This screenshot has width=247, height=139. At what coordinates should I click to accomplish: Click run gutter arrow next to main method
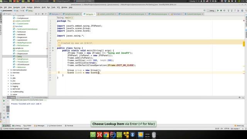53,51
